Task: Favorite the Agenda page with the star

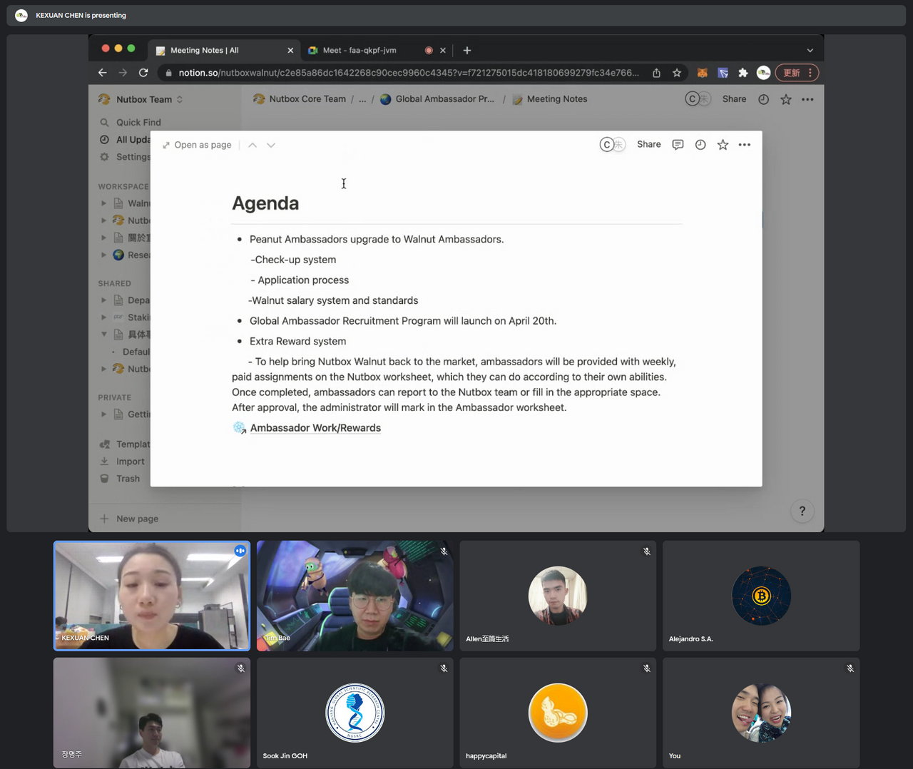Action: [723, 145]
